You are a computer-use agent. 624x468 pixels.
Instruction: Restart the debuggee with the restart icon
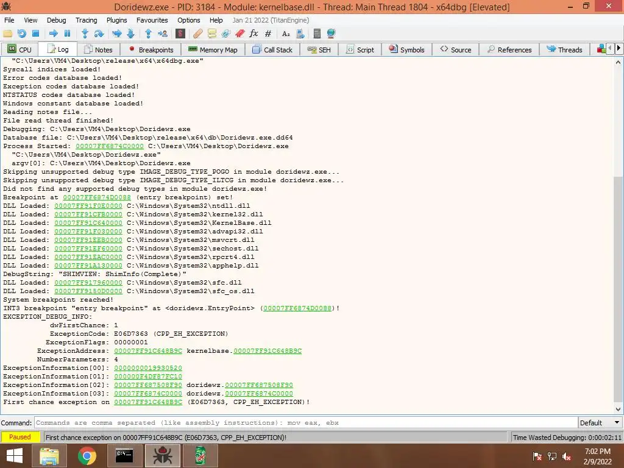pyautogui.click(x=21, y=34)
